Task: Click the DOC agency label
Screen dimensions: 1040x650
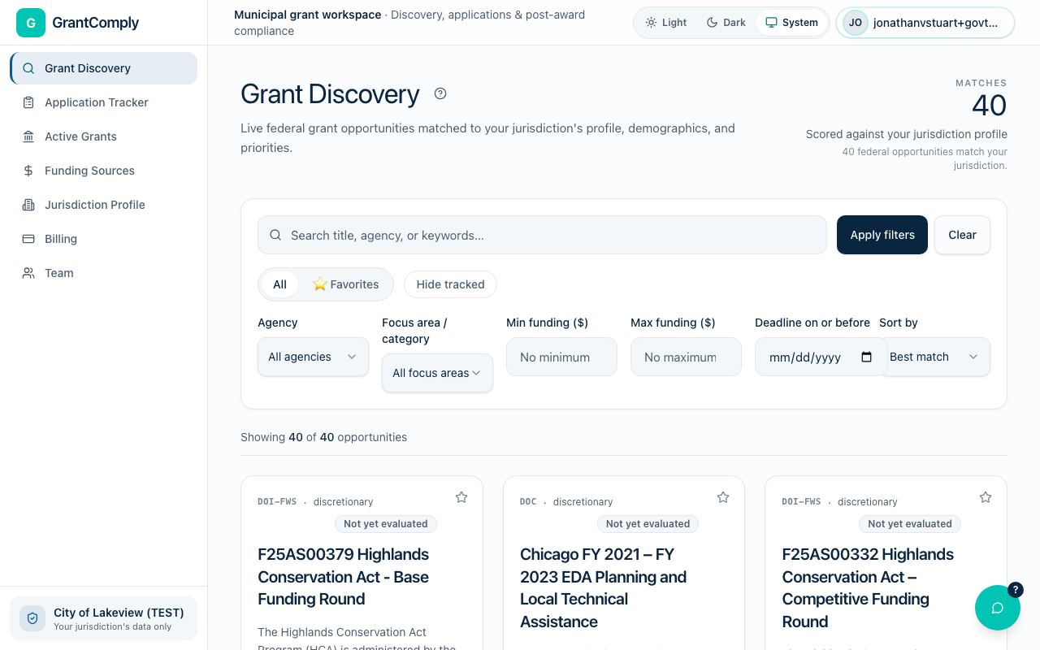Action: (528, 502)
